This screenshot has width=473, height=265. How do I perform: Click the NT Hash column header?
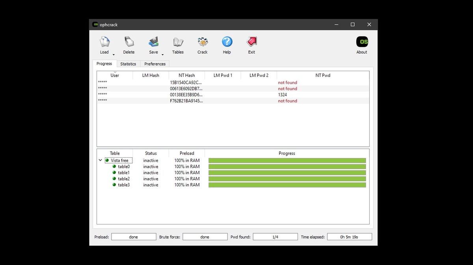[186, 75]
